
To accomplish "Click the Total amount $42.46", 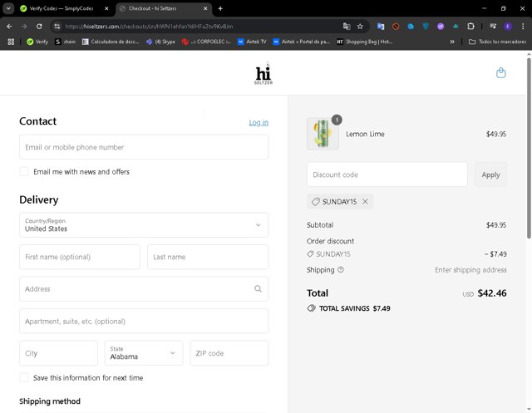I will coord(492,293).
